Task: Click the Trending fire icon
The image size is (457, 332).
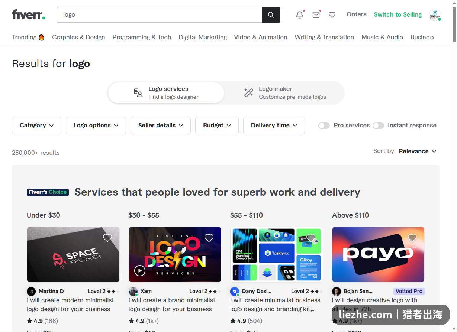Action: [x=41, y=37]
